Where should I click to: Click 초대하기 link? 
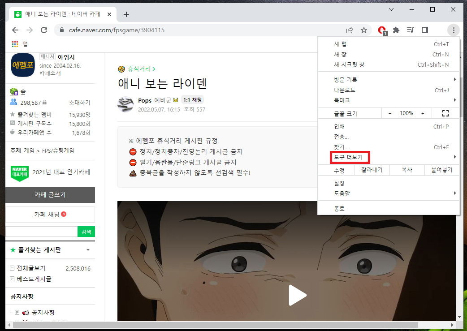click(x=79, y=103)
